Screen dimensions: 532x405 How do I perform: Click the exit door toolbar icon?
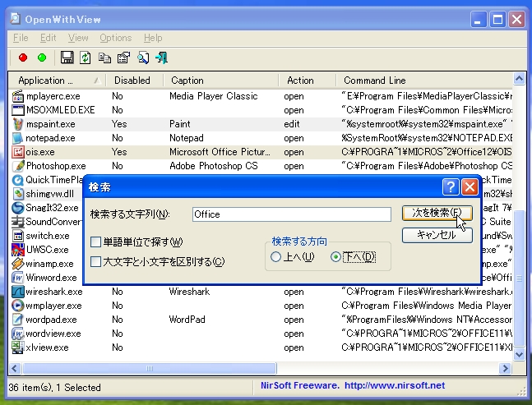point(161,58)
